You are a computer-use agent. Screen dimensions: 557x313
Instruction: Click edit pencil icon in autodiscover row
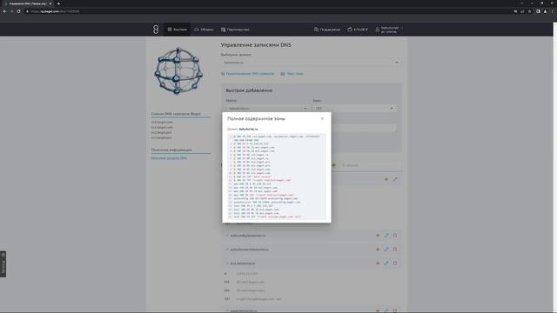[x=386, y=250]
